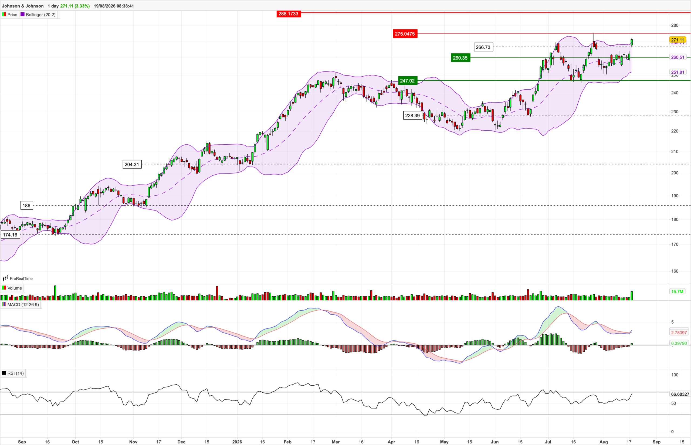The height and width of the screenshot is (445, 691).
Task: Click the 200 price axis label
Action: tap(675, 173)
